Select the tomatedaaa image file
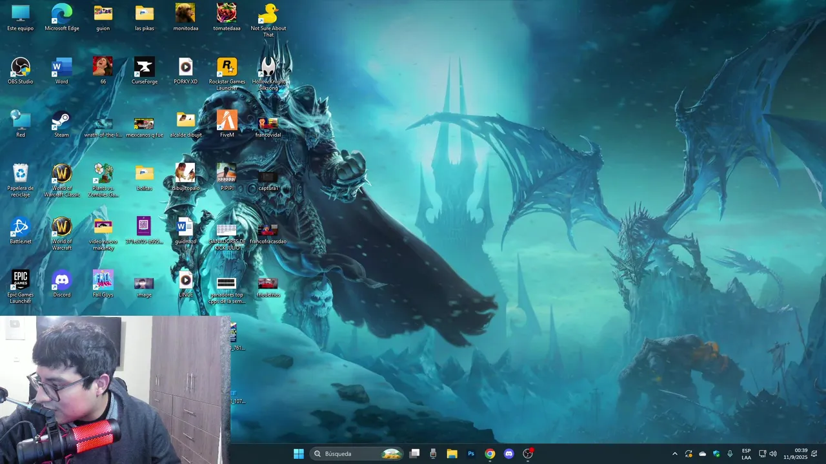 [x=227, y=17]
